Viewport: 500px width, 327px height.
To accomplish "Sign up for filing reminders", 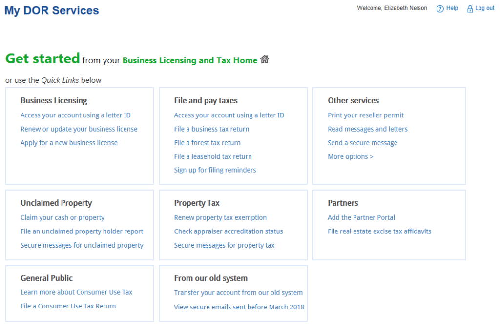I will 215,170.
